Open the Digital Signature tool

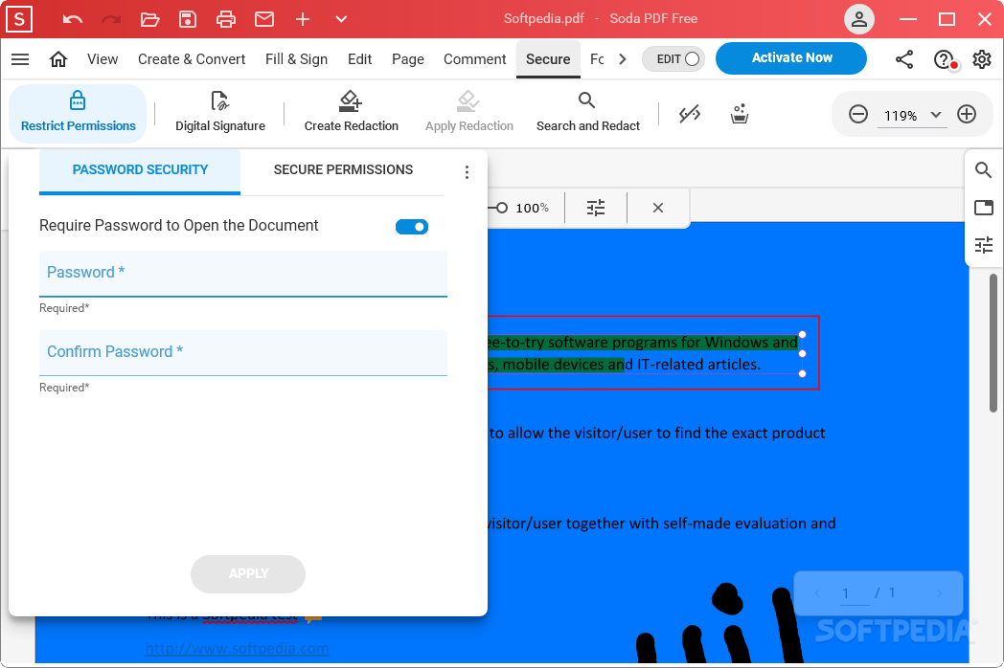coord(220,113)
